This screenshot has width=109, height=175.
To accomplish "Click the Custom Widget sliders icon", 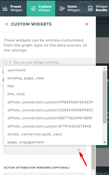I will click(x=33, y=9).
